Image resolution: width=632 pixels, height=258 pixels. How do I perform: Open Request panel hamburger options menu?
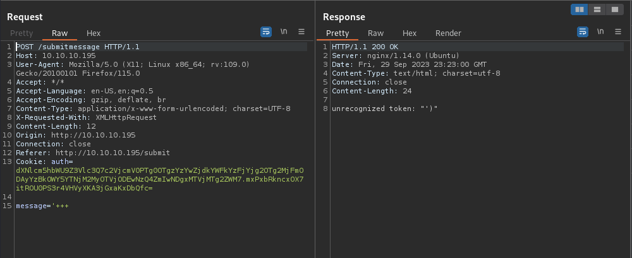[301, 32]
